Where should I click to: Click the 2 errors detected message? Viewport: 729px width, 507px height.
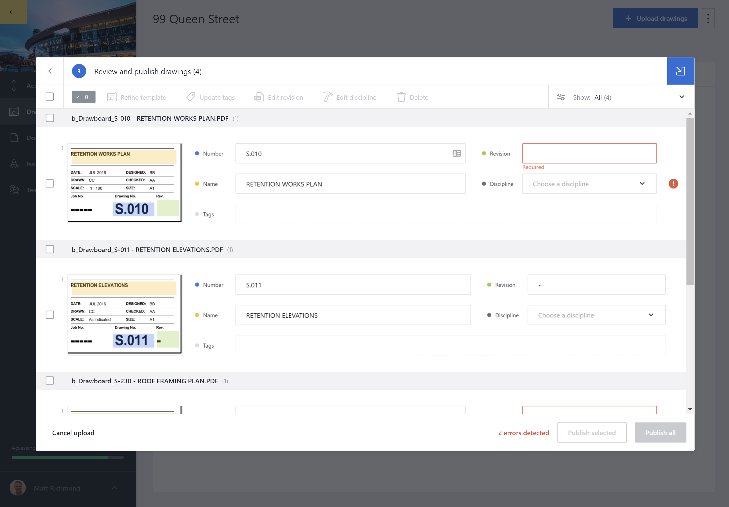pos(524,433)
